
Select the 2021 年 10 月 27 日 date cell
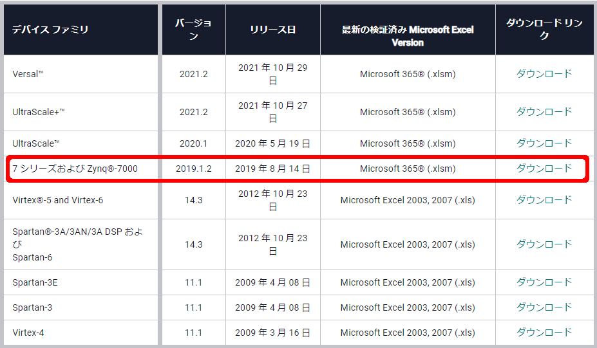pos(272,112)
